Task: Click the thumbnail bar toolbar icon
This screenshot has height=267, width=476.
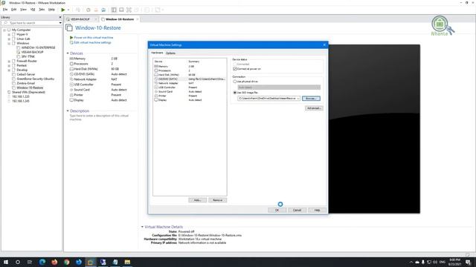Action: (121, 10)
